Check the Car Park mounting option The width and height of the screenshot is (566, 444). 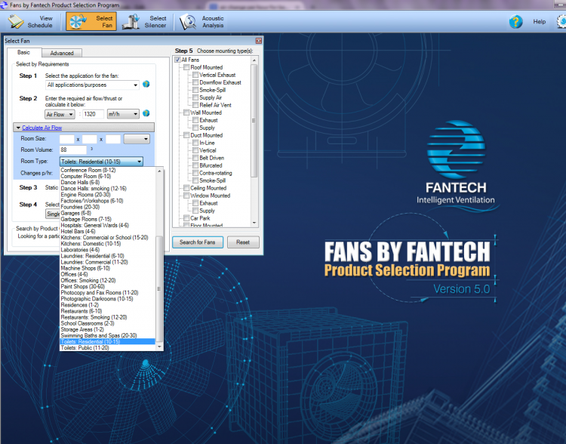tap(186, 218)
